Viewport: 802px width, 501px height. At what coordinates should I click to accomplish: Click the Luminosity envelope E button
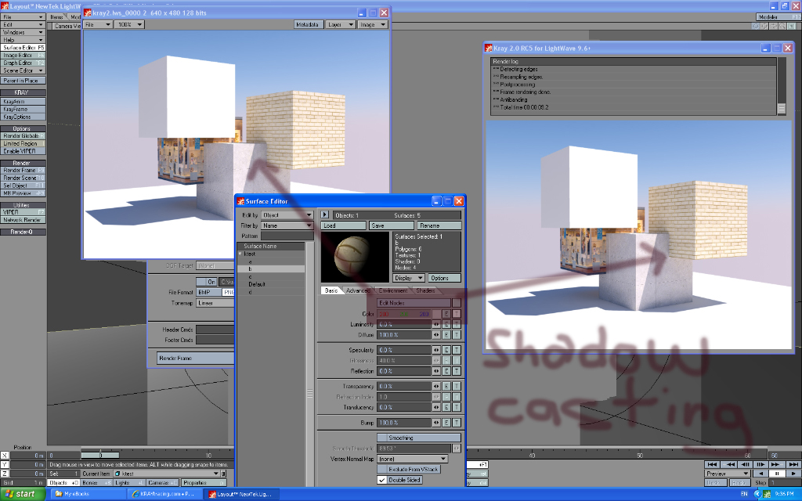[446, 324]
